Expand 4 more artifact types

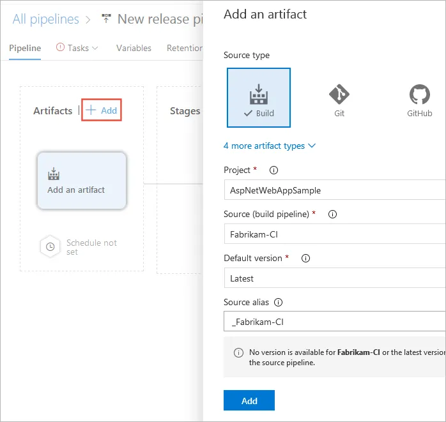(x=270, y=146)
